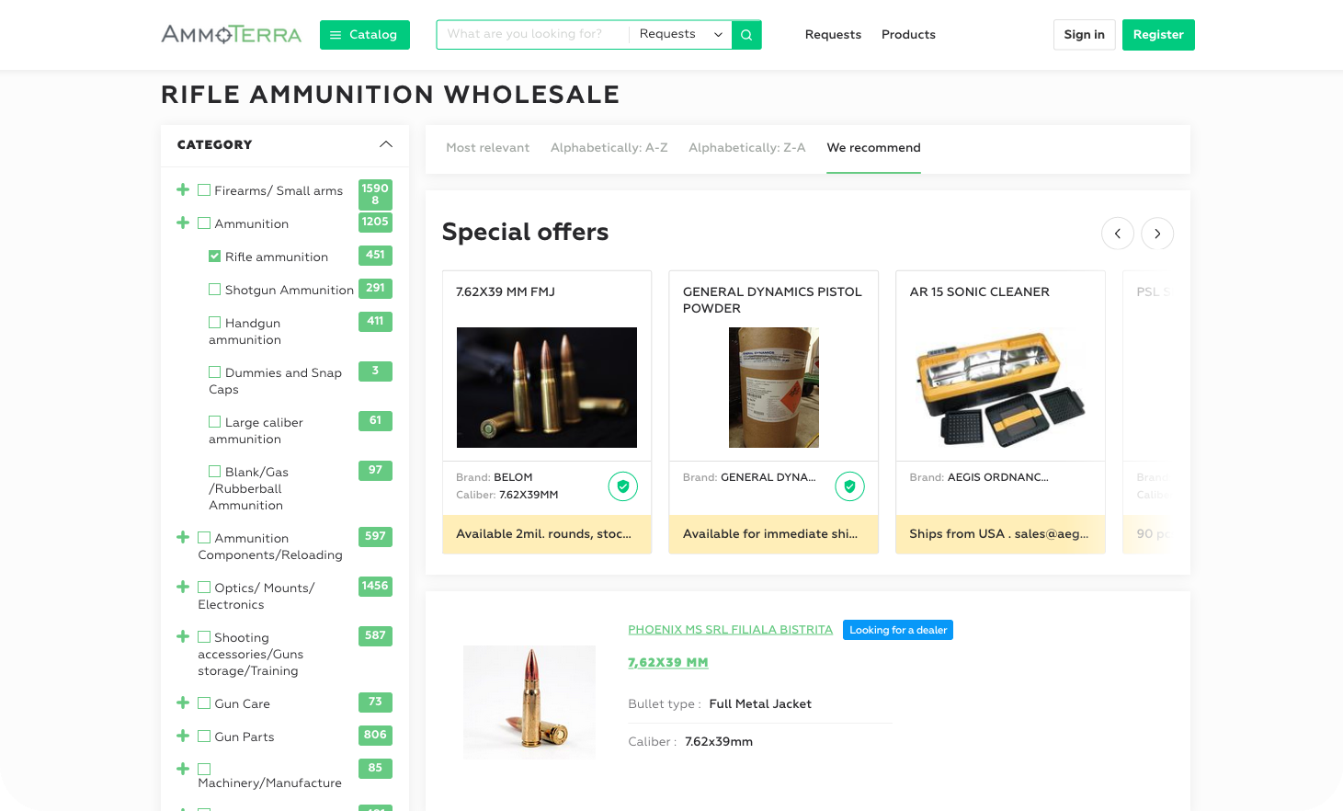Click the AmmoTerra logo

pos(232,35)
